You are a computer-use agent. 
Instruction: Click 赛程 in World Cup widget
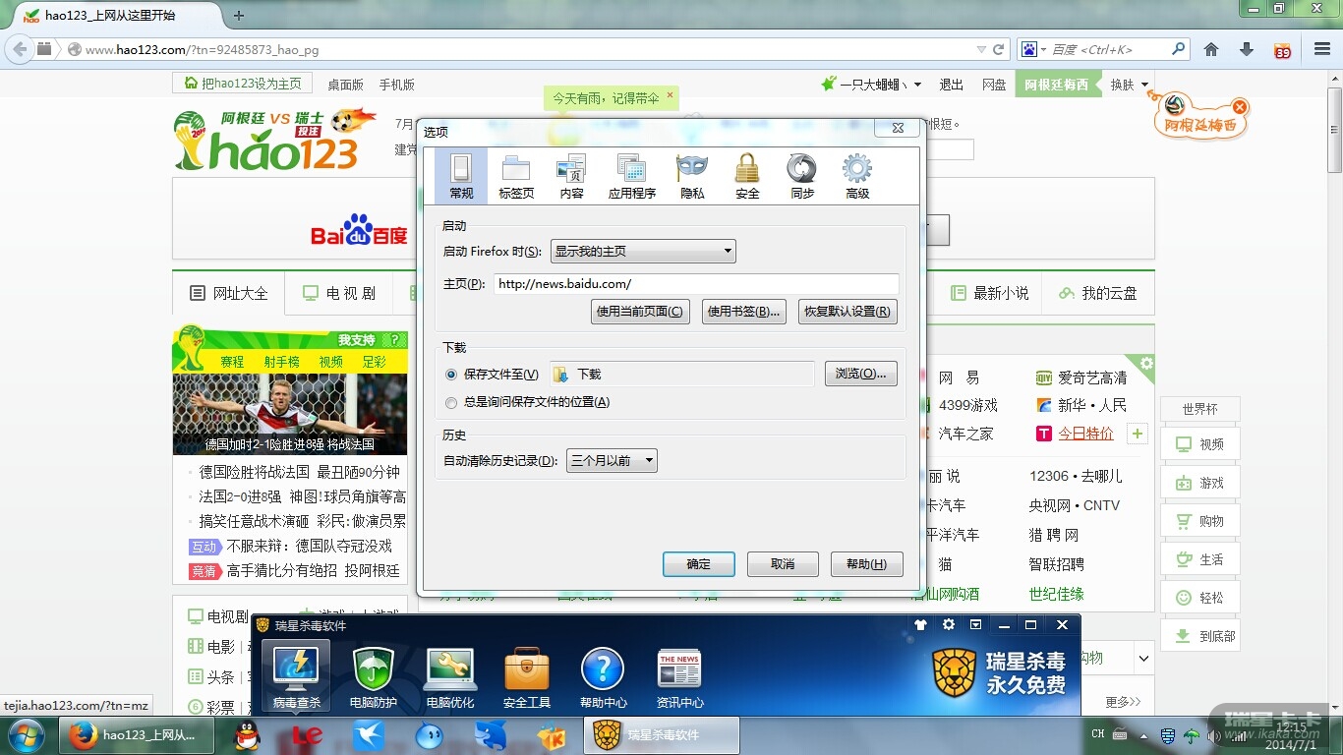[232, 362]
